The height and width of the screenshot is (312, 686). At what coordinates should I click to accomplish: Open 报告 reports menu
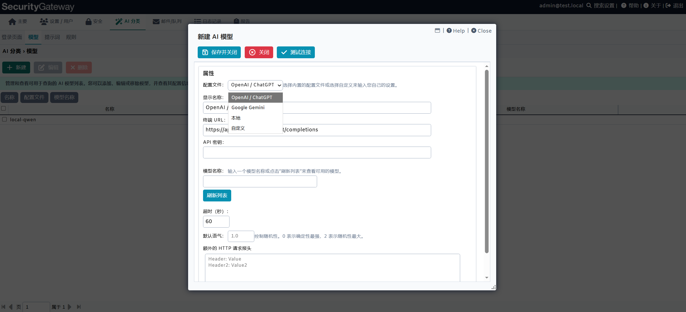[242, 21]
